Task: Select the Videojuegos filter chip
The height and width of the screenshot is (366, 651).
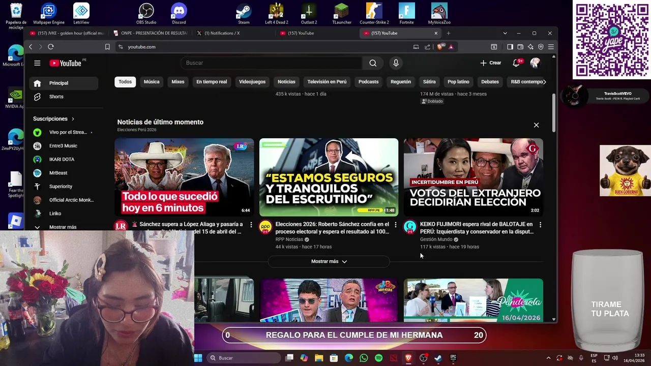Action: pyautogui.click(x=252, y=82)
